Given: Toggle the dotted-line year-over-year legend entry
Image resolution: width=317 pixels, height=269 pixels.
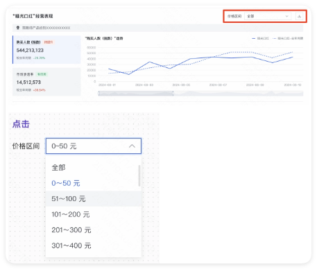Looking at the screenshot, I should tap(288, 38).
